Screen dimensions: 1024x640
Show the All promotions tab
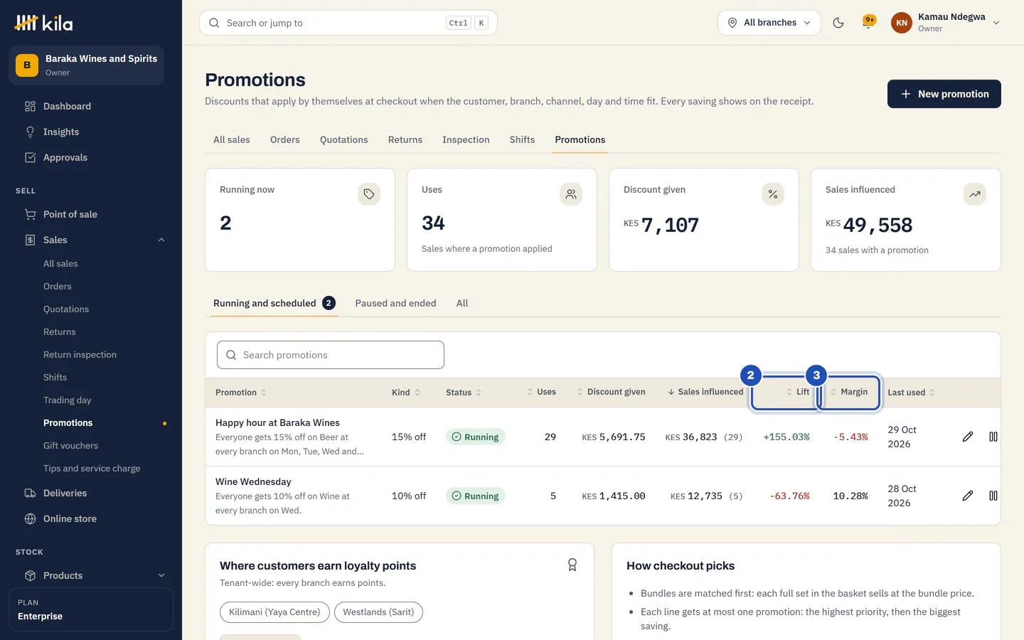pos(462,304)
